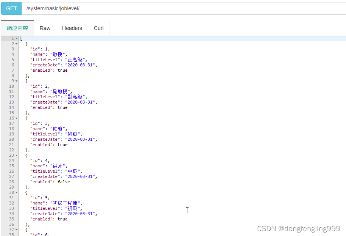Switch to the Headers tab
This screenshot has height=236, width=346.
tap(72, 28)
